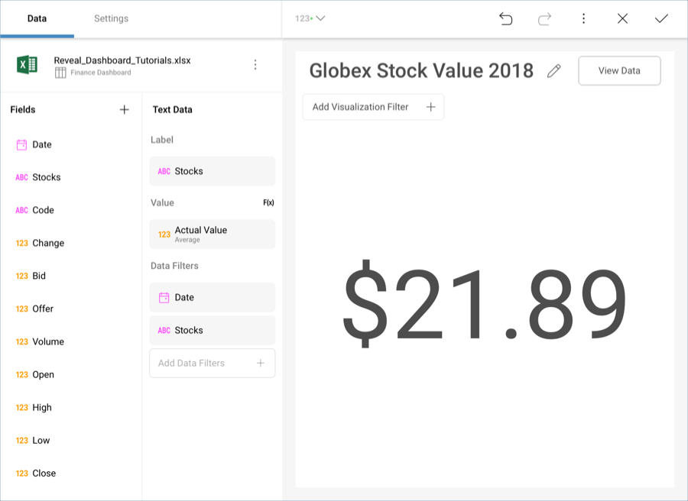688x501 pixels.
Task: Click the undo arrow icon
Action: pyautogui.click(x=505, y=19)
